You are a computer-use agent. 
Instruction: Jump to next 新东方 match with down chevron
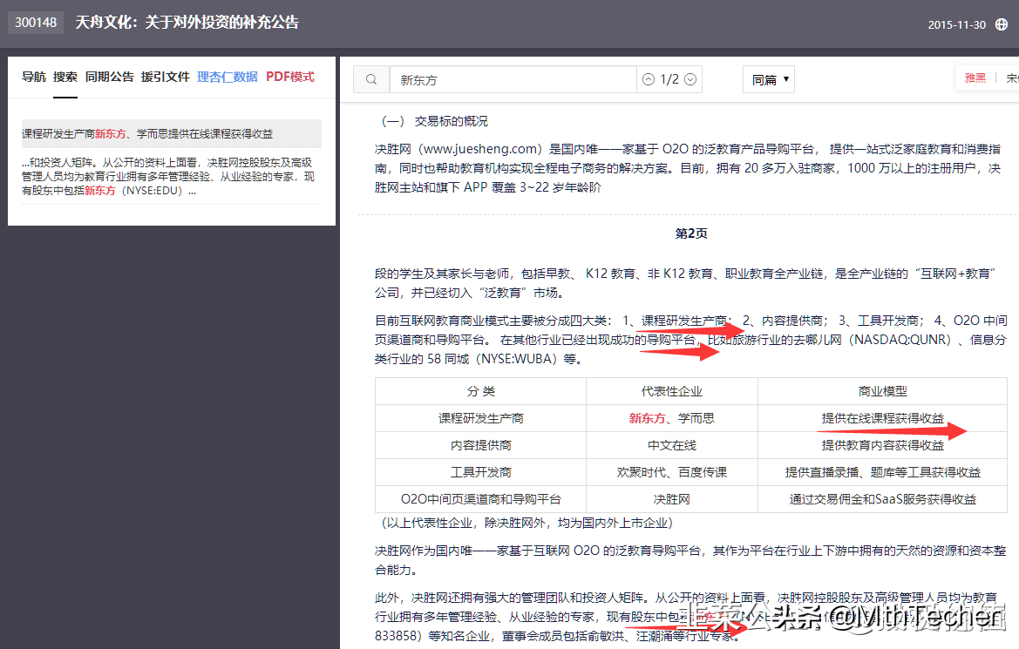[690, 78]
